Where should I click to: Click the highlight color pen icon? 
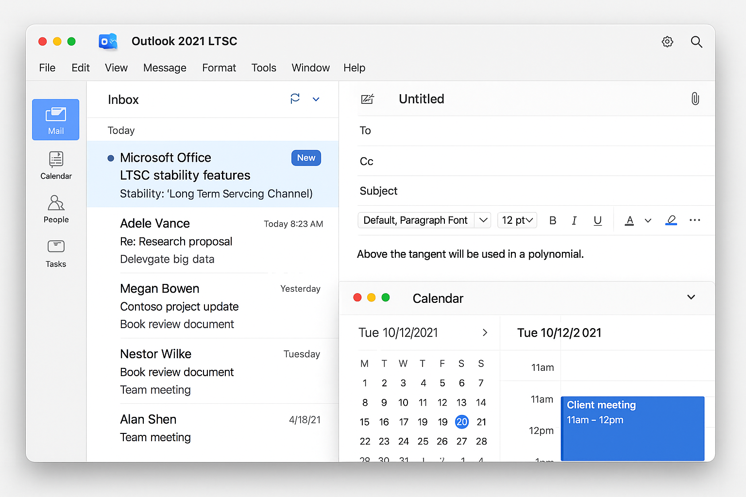point(671,220)
